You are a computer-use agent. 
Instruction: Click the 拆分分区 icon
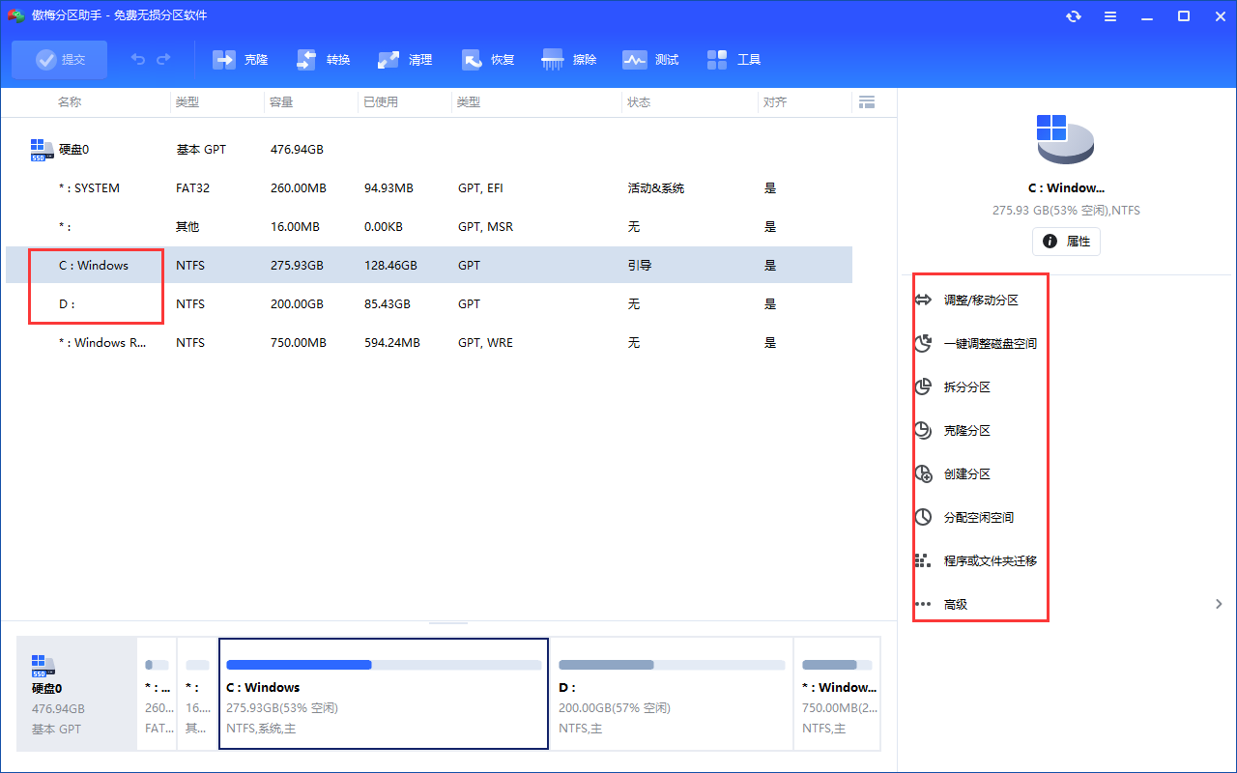tap(923, 386)
